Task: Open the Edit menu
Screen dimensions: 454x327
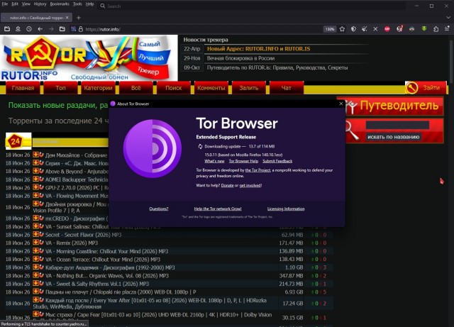Action: pos(15,4)
